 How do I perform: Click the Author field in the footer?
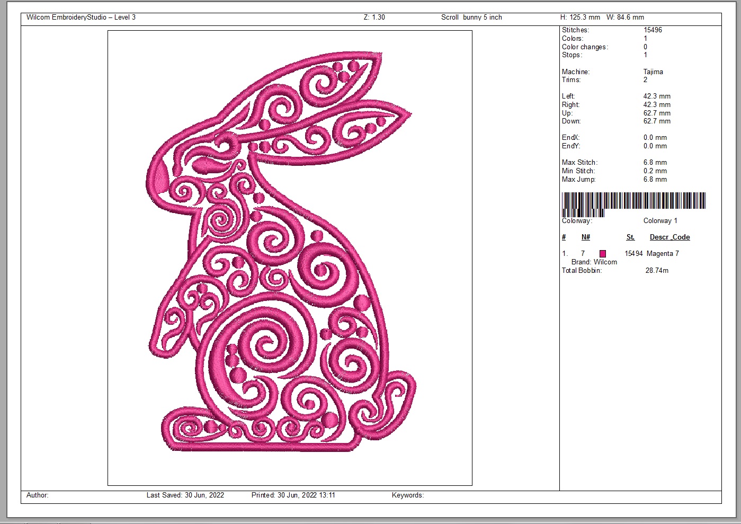38,495
